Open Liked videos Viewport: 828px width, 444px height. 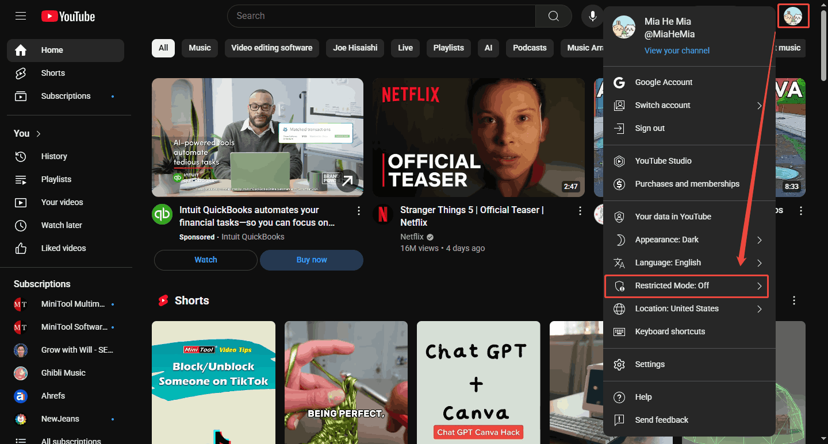pos(66,248)
